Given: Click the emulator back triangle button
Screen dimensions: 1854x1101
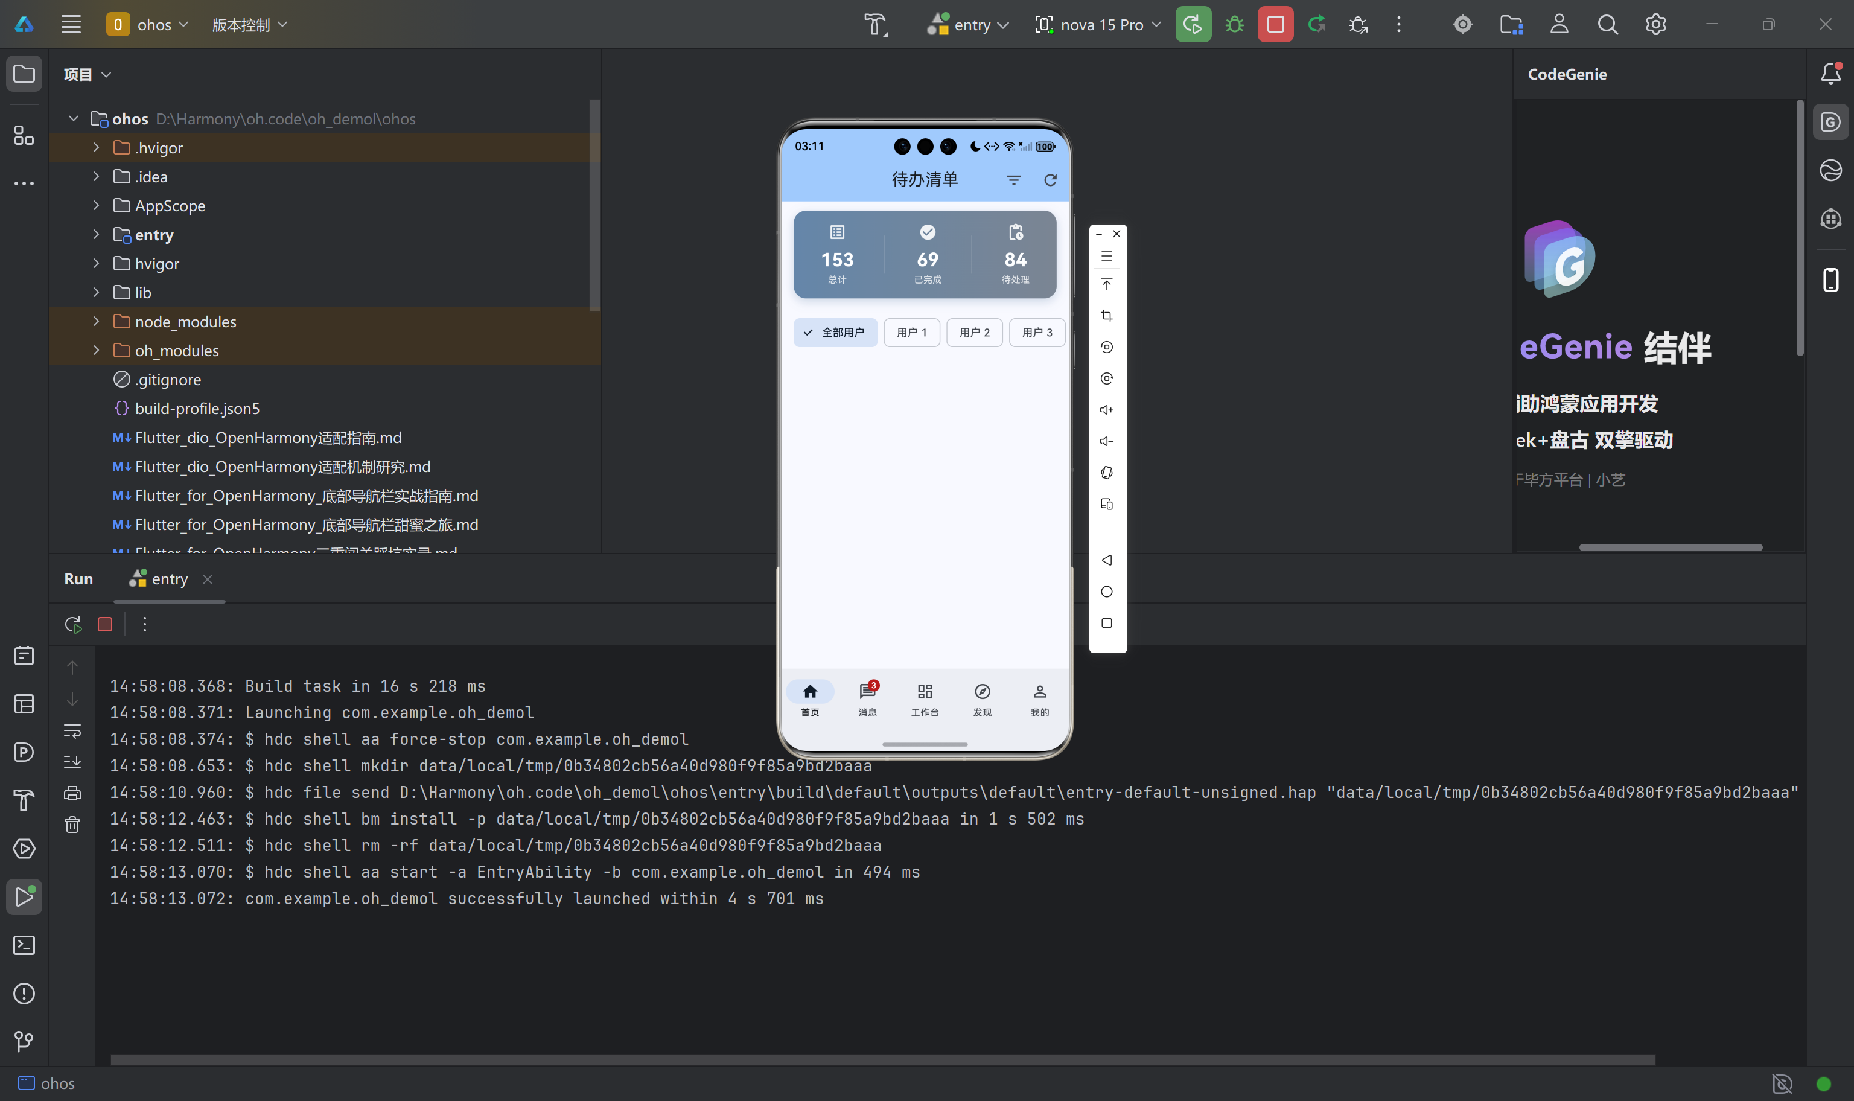Looking at the screenshot, I should pos(1106,560).
